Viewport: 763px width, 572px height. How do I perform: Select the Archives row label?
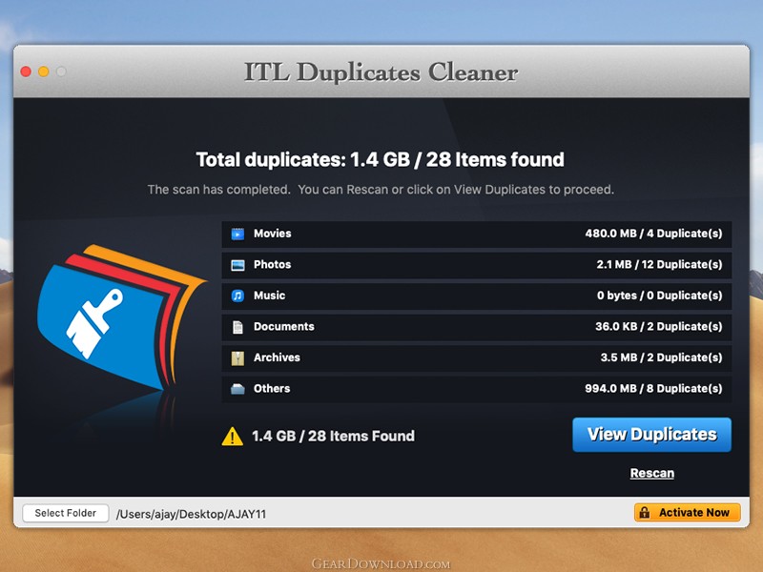[277, 357]
